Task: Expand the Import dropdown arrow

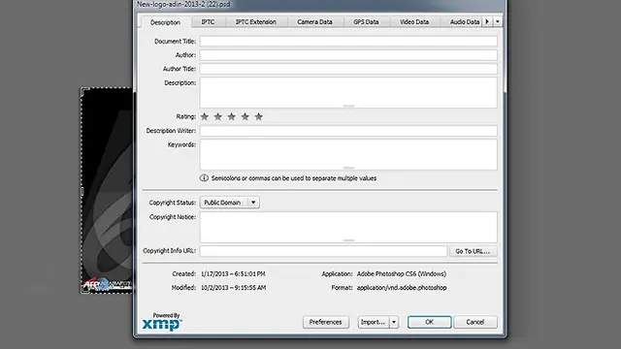Action: tap(394, 322)
